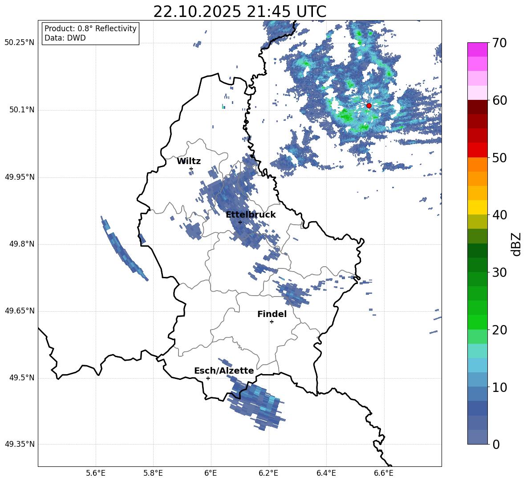Click the red radar site marker dot
The width and height of the screenshot is (527, 482).
(369, 106)
